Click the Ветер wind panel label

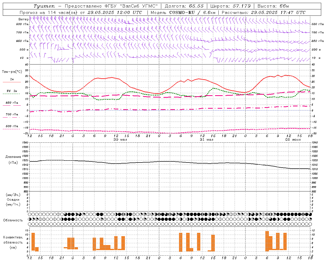(23, 19)
